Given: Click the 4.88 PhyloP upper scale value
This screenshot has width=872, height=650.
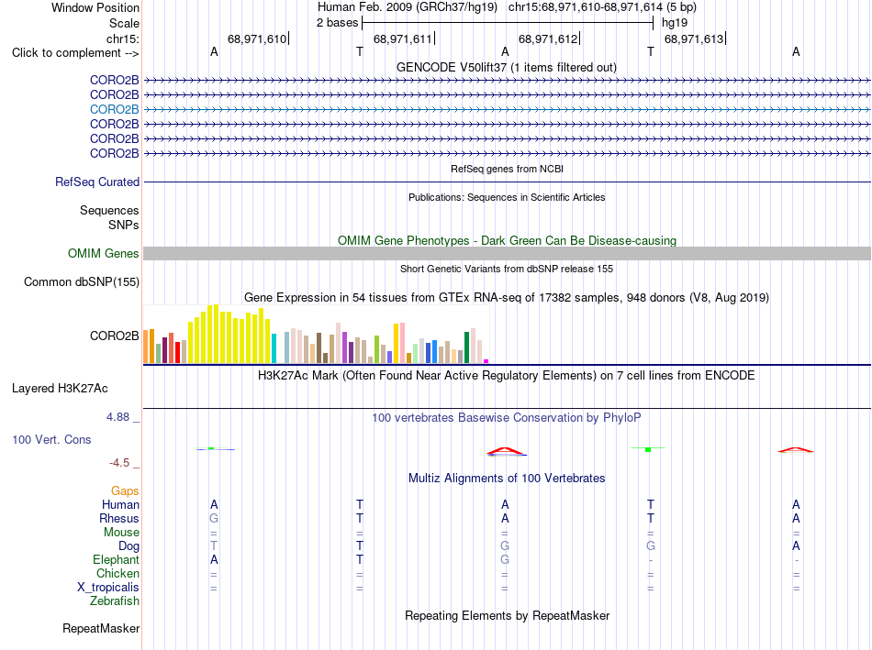Looking at the screenshot, I should click(x=117, y=417).
